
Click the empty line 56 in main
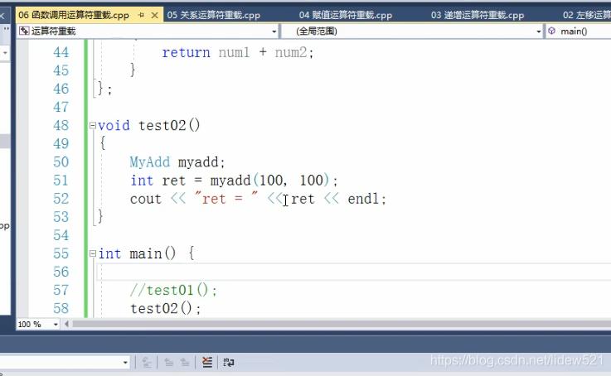pos(353,272)
